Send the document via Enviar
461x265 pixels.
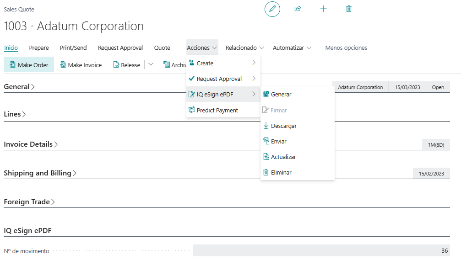(278, 141)
